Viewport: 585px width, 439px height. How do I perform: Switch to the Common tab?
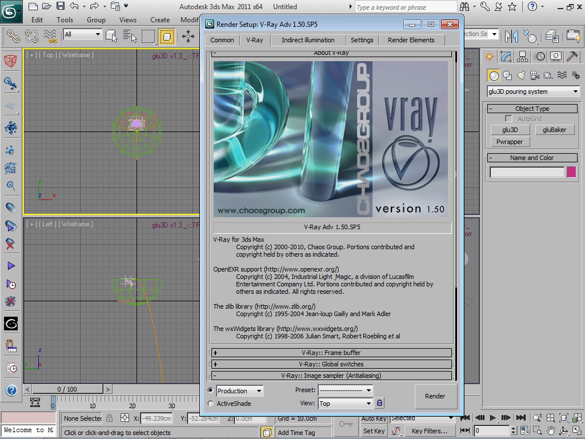222,40
